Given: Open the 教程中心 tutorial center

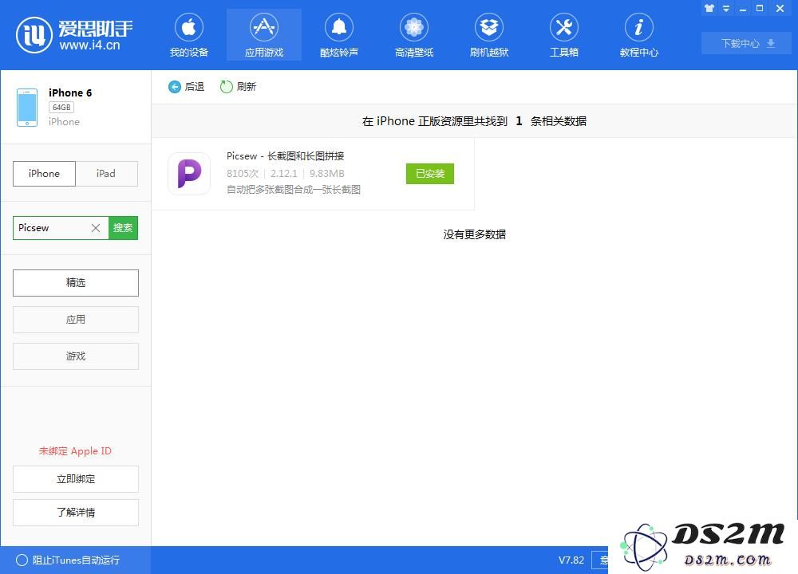Looking at the screenshot, I should click(x=638, y=35).
